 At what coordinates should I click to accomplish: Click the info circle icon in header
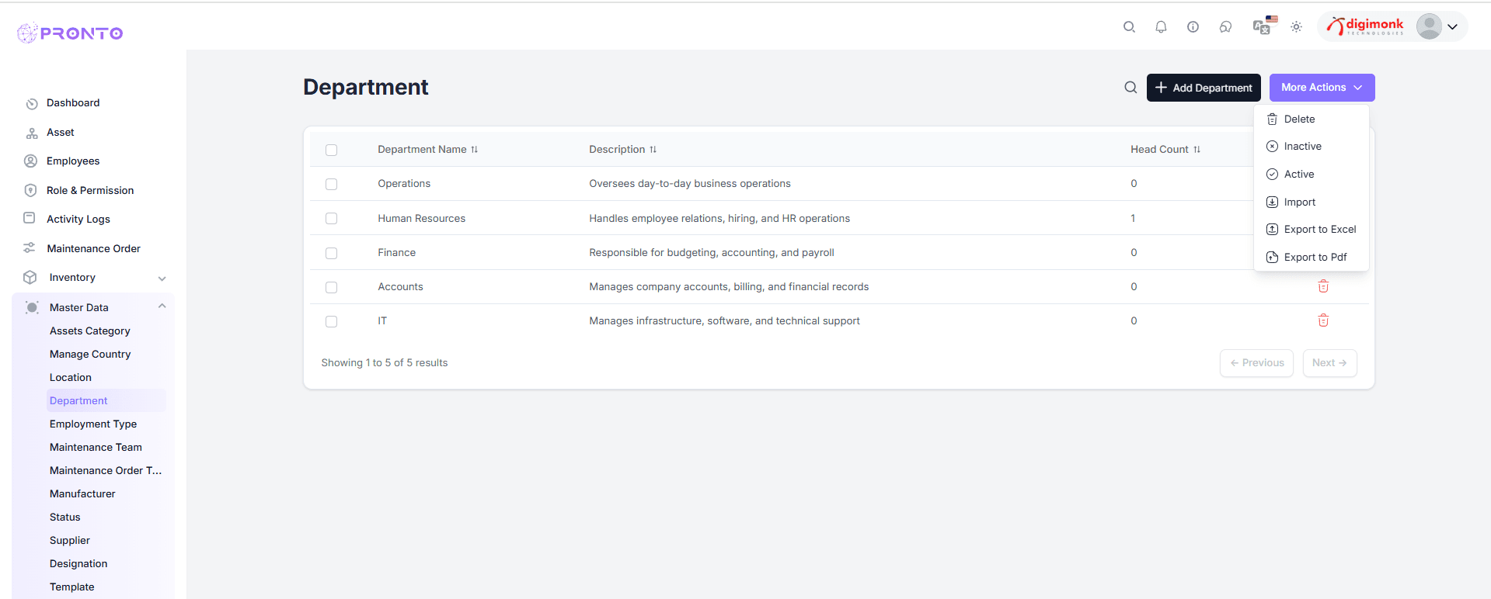1193,27
